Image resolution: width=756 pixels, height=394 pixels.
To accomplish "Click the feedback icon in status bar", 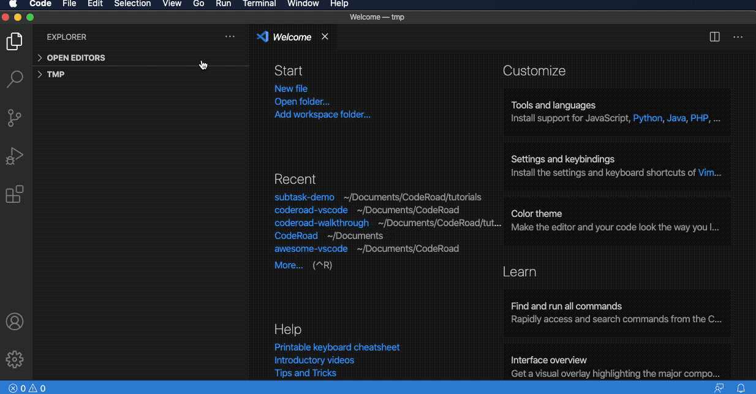I will (x=719, y=388).
